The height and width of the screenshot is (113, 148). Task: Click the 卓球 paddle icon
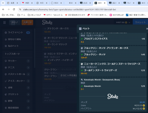(6, 88)
